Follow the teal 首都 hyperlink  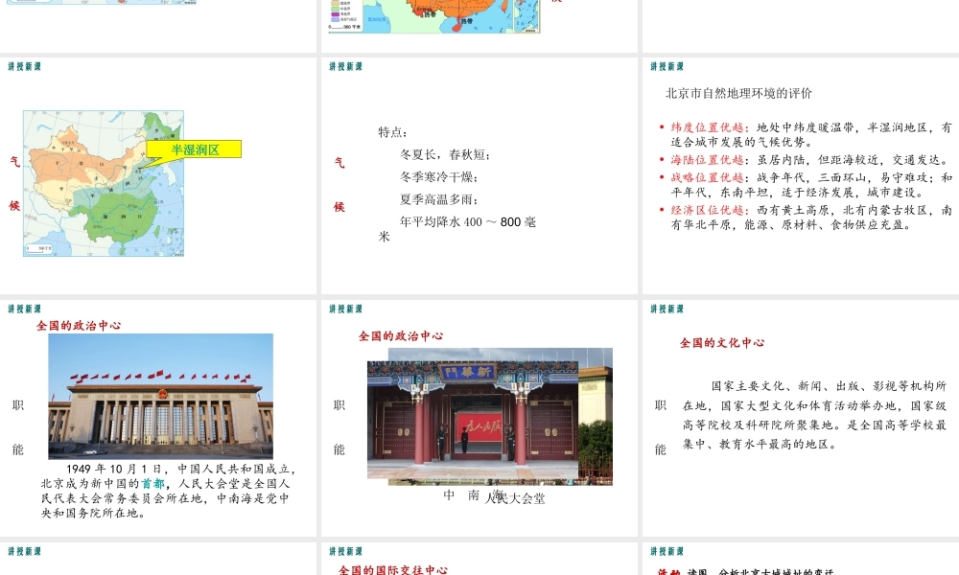tap(152, 484)
